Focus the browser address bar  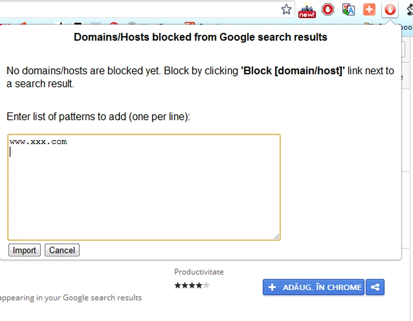tap(138, 9)
